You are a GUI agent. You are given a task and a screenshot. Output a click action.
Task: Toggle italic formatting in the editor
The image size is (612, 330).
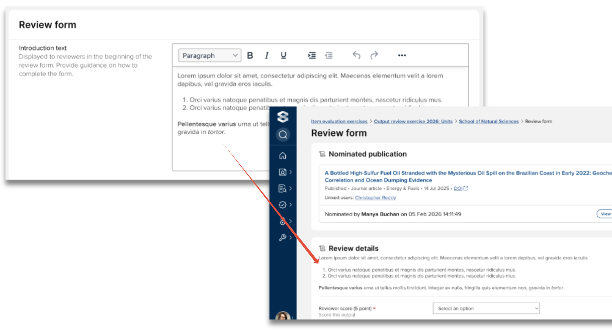tap(267, 55)
